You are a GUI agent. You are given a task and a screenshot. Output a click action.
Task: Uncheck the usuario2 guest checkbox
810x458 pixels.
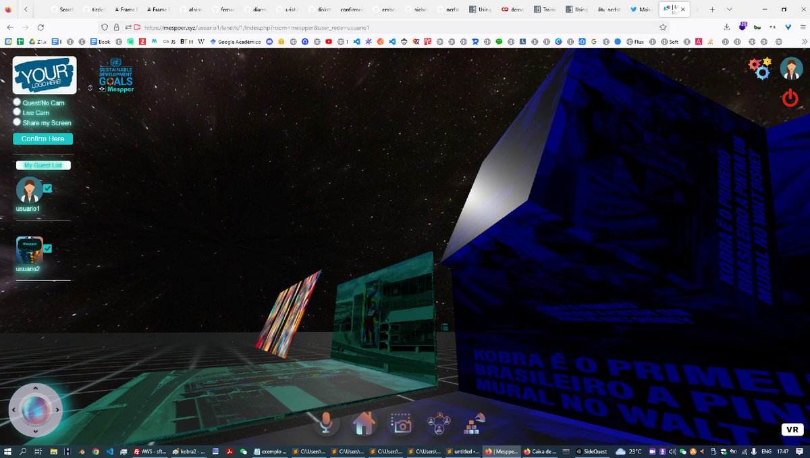coord(47,248)
